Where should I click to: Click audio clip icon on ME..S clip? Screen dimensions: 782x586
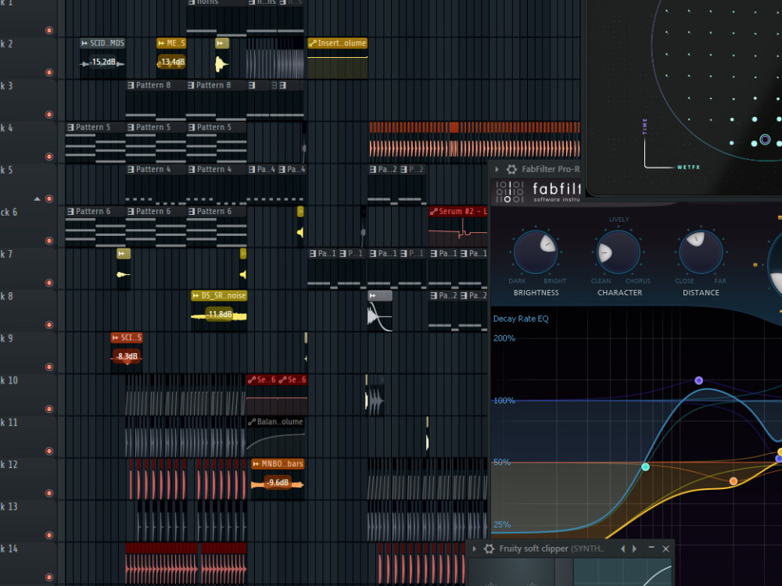click(x=161, y=43)
